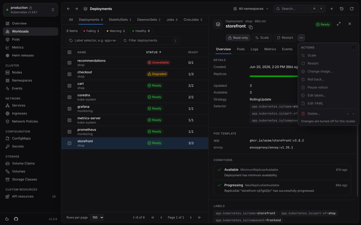Open the GitHub icon link in sidebar footer
Screen dimensions: 361x225
click(x=16, y=219)
